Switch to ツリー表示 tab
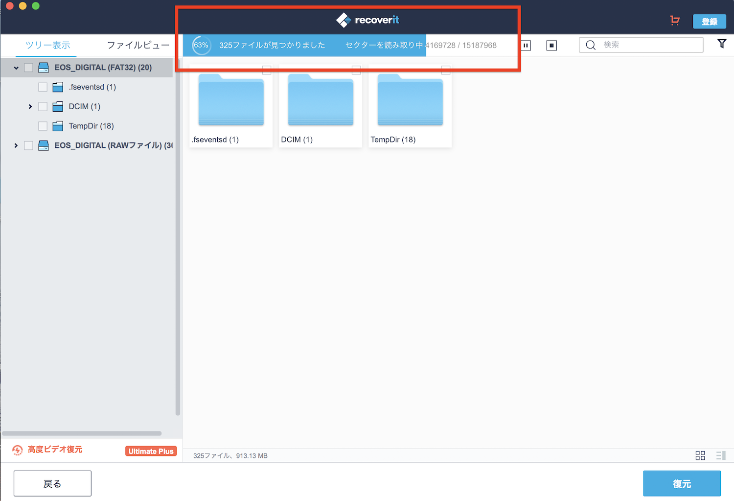Screen dimensions: 734x501 point(47,45)
